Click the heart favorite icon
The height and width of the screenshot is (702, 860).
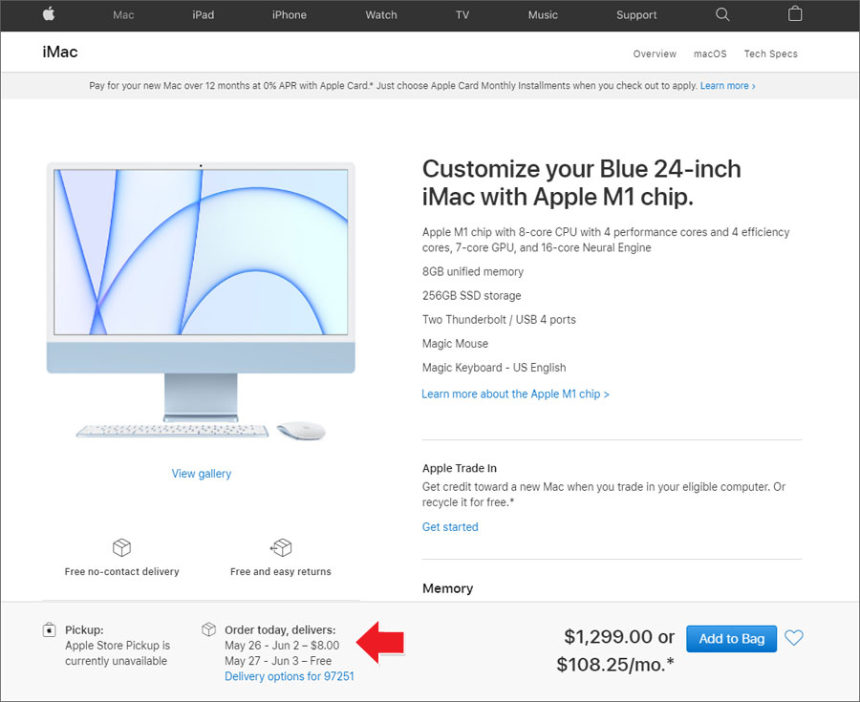(x=794, y=638)
